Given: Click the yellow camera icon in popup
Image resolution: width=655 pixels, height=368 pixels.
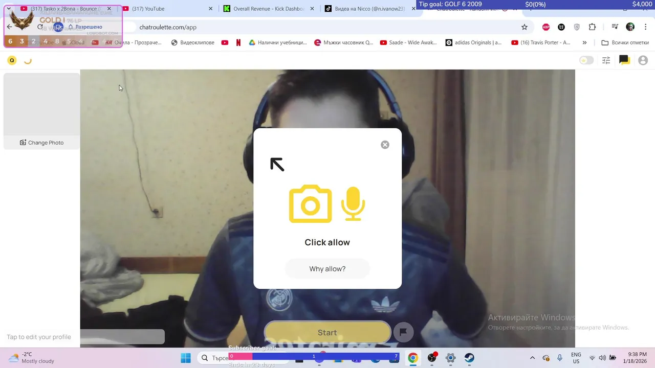Looking at the screenshot, I should [x=310, y=203].
